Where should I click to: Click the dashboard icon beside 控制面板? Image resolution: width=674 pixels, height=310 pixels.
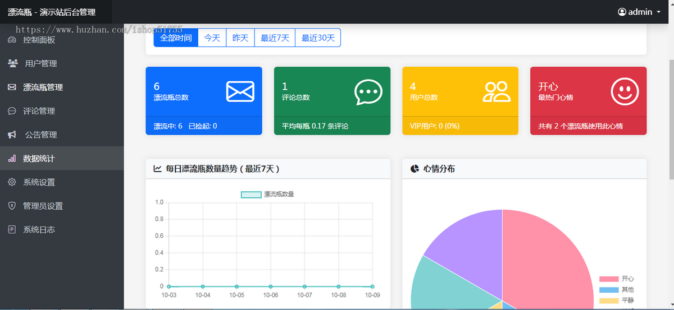[12, 40]
